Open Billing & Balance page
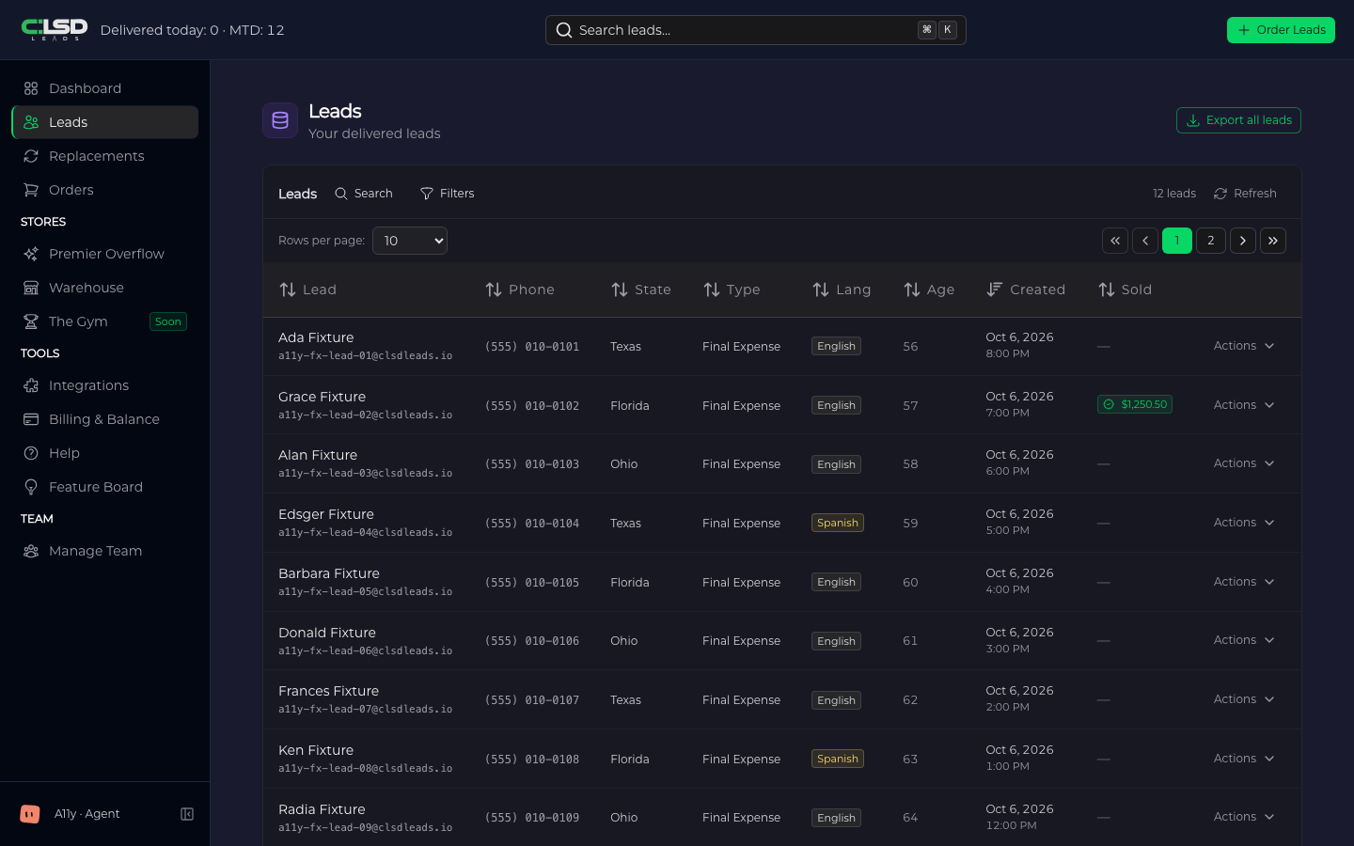Viewport: 1354px width, 846px height. pos(105,419)
